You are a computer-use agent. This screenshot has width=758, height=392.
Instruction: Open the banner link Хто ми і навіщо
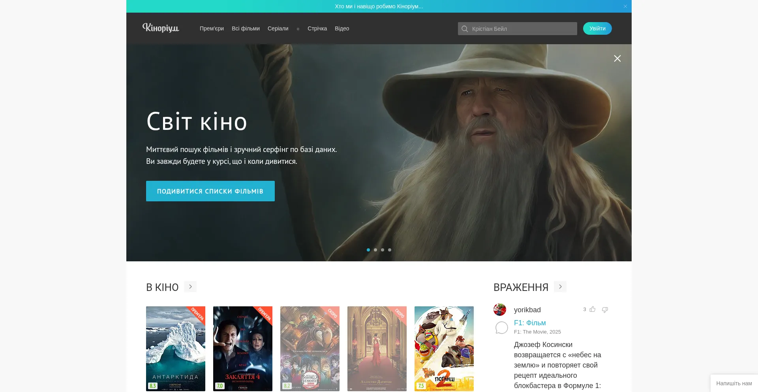379,6
